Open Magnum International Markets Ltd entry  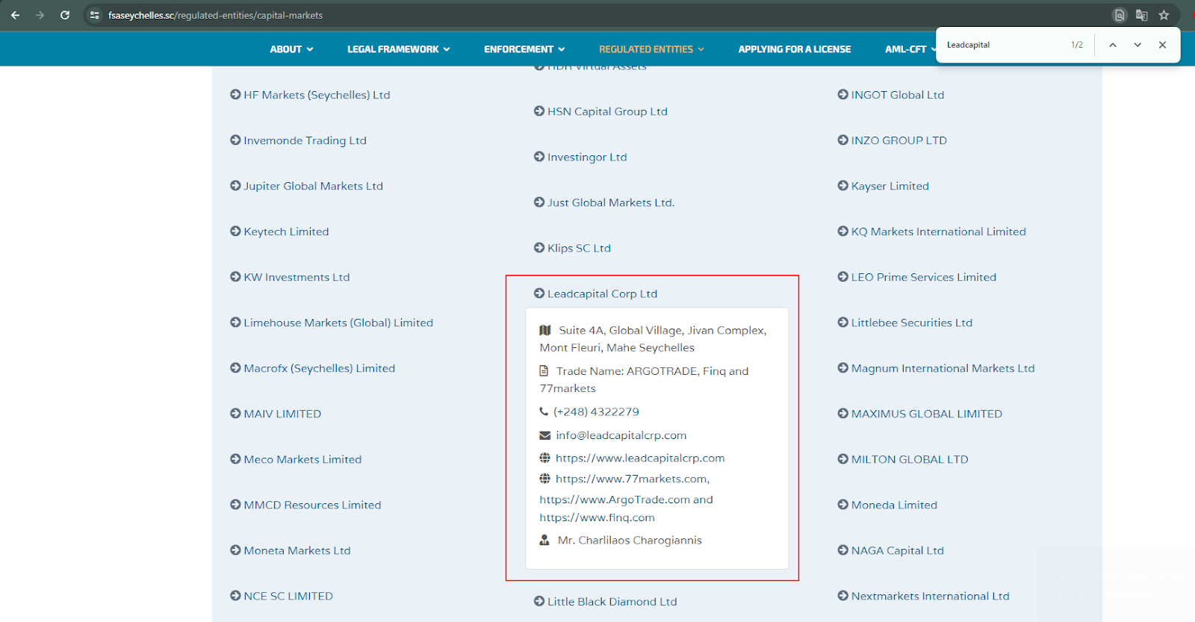937,368
